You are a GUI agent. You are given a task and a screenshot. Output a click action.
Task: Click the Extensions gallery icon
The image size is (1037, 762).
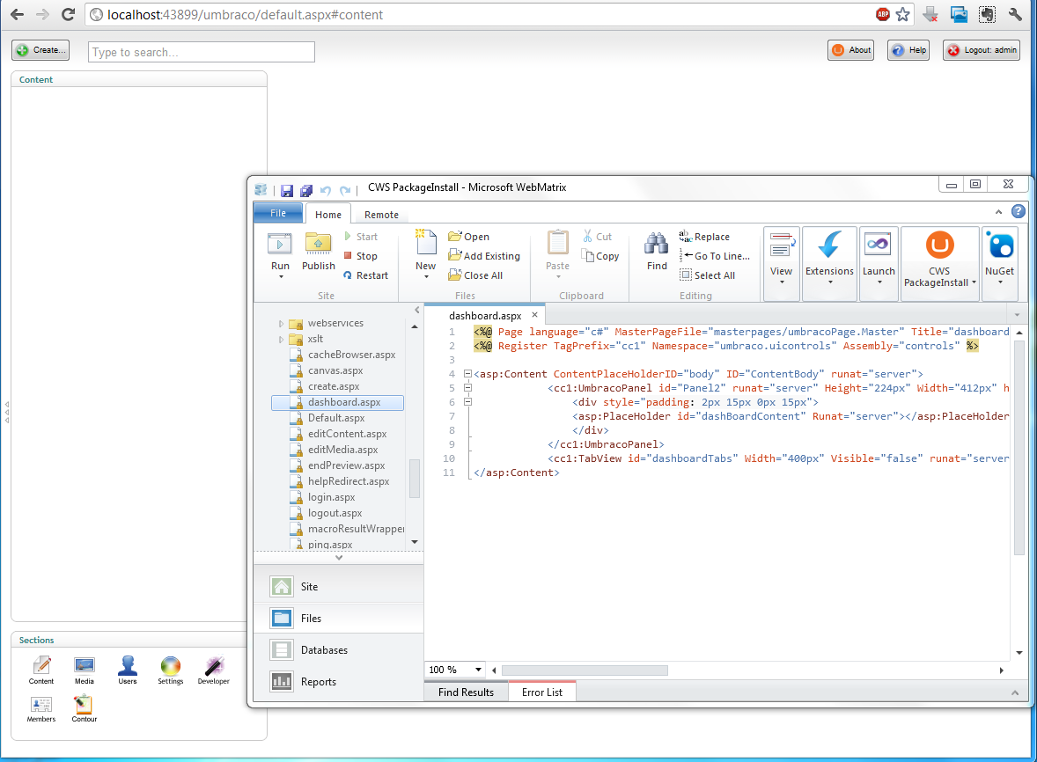[x=829, y=245]
